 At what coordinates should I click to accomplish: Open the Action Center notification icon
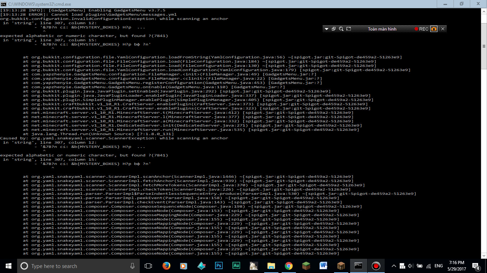(476, 266)
